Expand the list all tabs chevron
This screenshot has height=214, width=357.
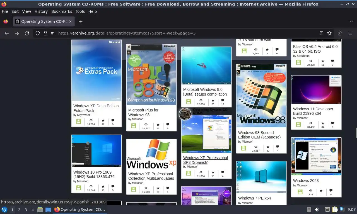(351, 21)
